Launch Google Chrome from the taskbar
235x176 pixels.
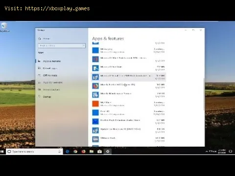tap(75, 152)
